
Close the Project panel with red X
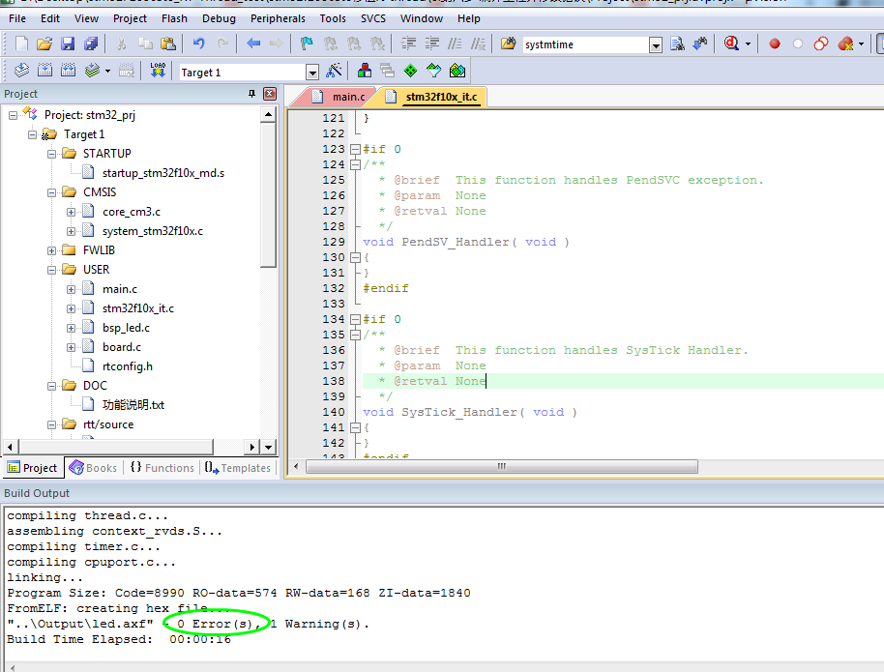pyautogui.click(x=270, y=94)
